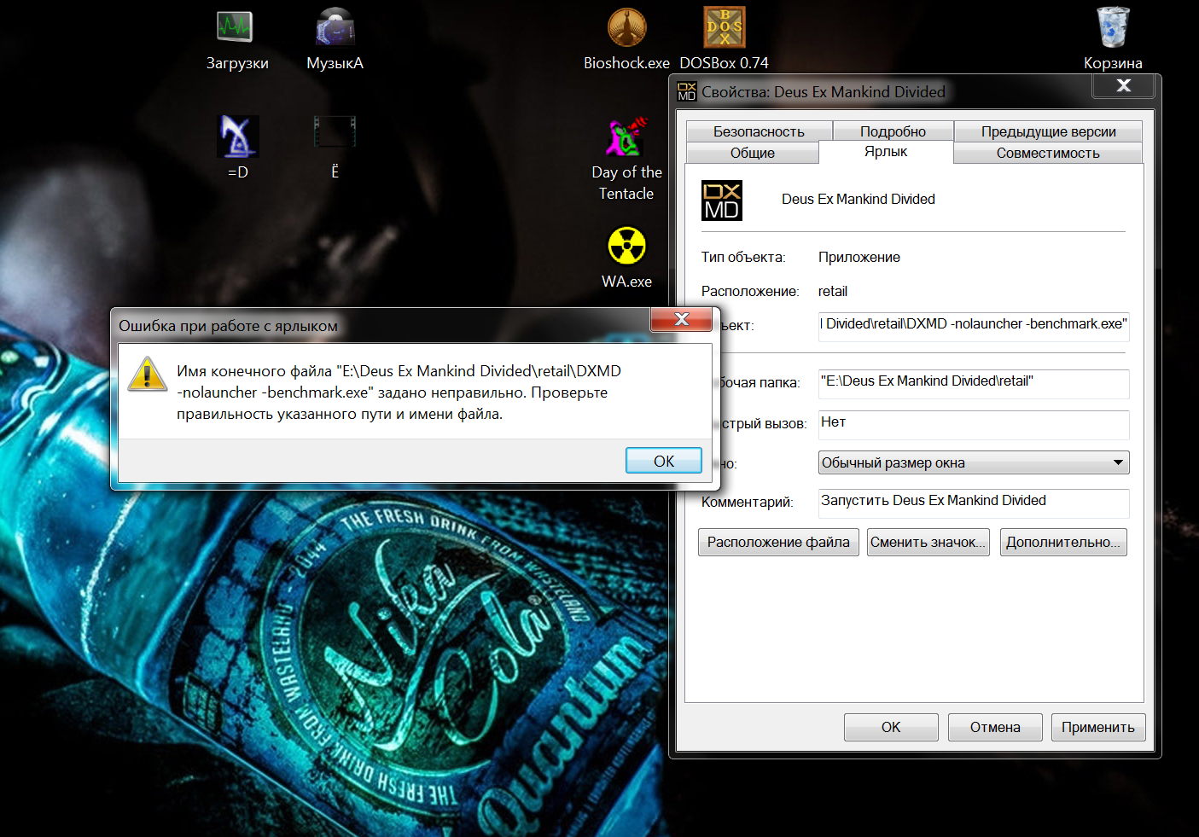Select the Day of the Tentacle icon
1199x837 pixels.
click(626, 160)
